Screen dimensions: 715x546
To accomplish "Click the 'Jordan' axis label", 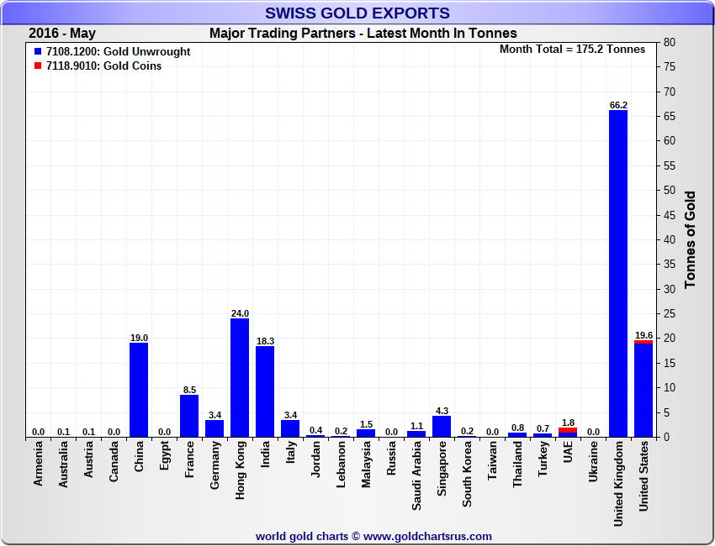I will (315, 459).
